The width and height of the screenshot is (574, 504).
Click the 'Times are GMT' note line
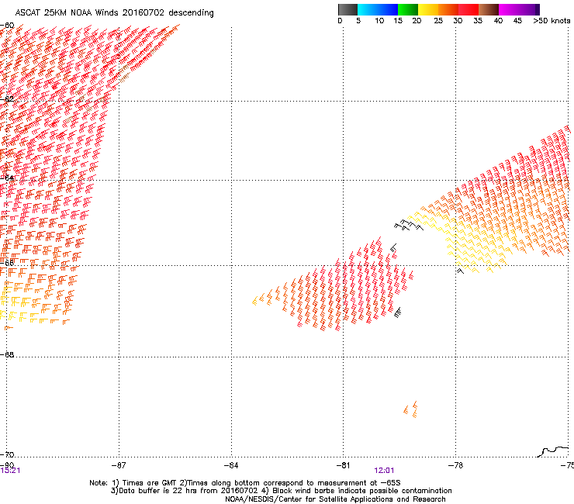[x=245, y=483]
